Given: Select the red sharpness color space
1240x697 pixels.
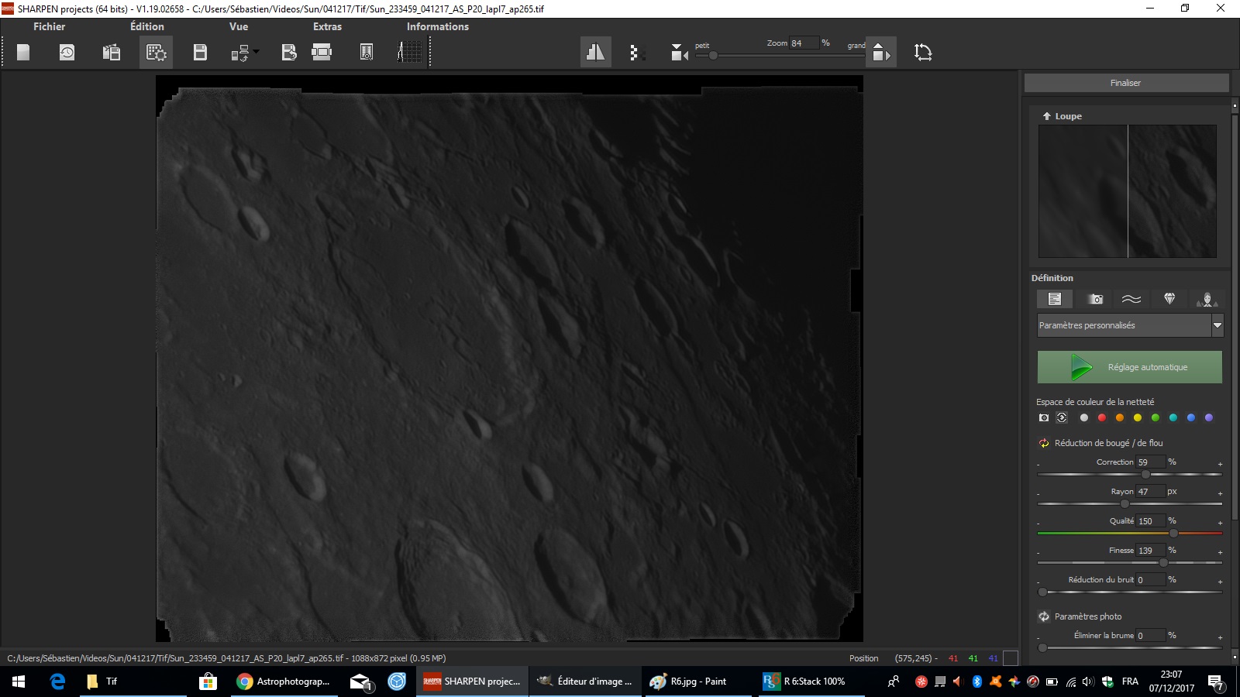Looking at the screenshot, I should coord(1102,417).
